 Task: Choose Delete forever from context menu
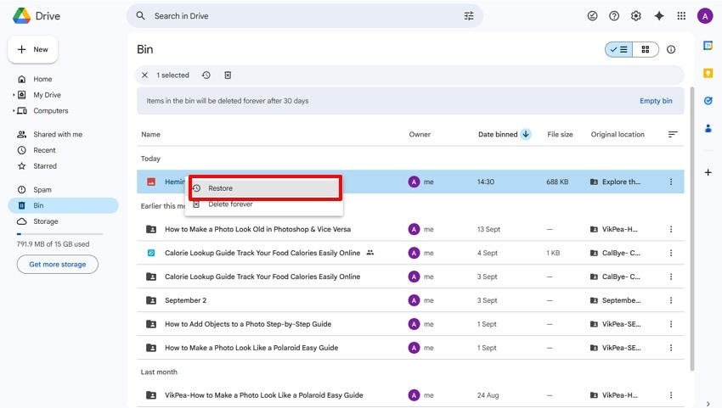(x=230, y=204)
